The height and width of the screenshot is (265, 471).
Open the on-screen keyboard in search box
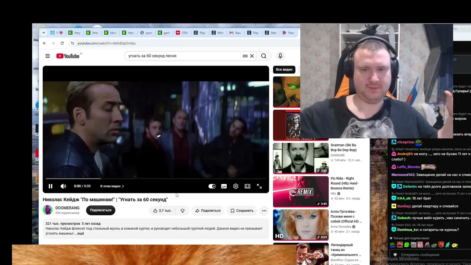point(245,56)
